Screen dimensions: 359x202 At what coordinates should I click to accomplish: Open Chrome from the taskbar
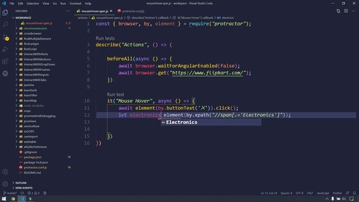click(x=13, y=199)
